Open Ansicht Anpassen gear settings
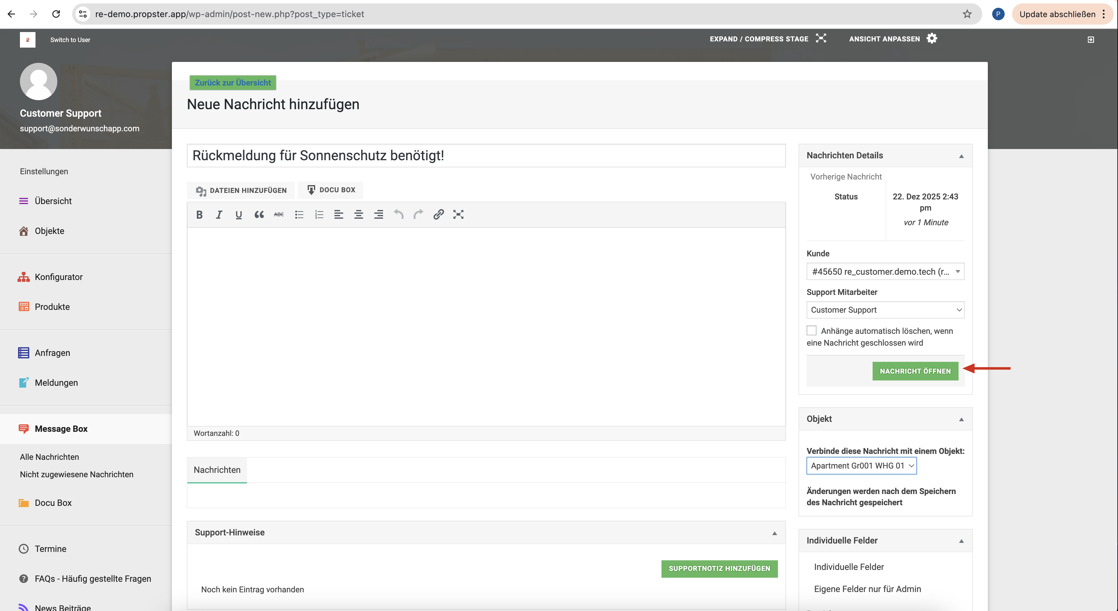 [x=931, y=39]
